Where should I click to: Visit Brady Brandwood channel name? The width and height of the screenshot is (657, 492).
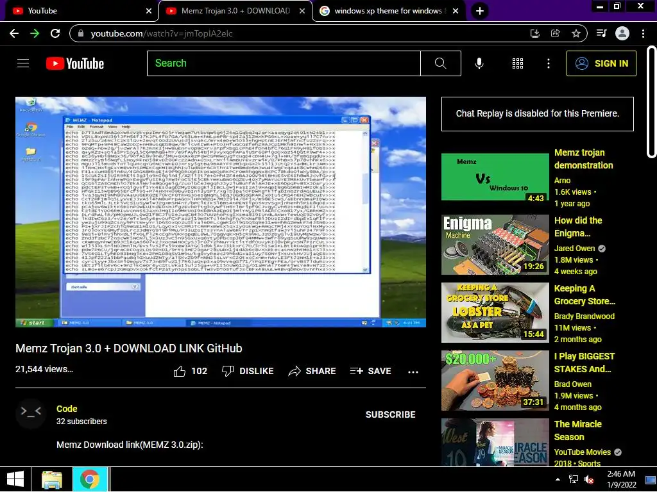click(584, 316)
